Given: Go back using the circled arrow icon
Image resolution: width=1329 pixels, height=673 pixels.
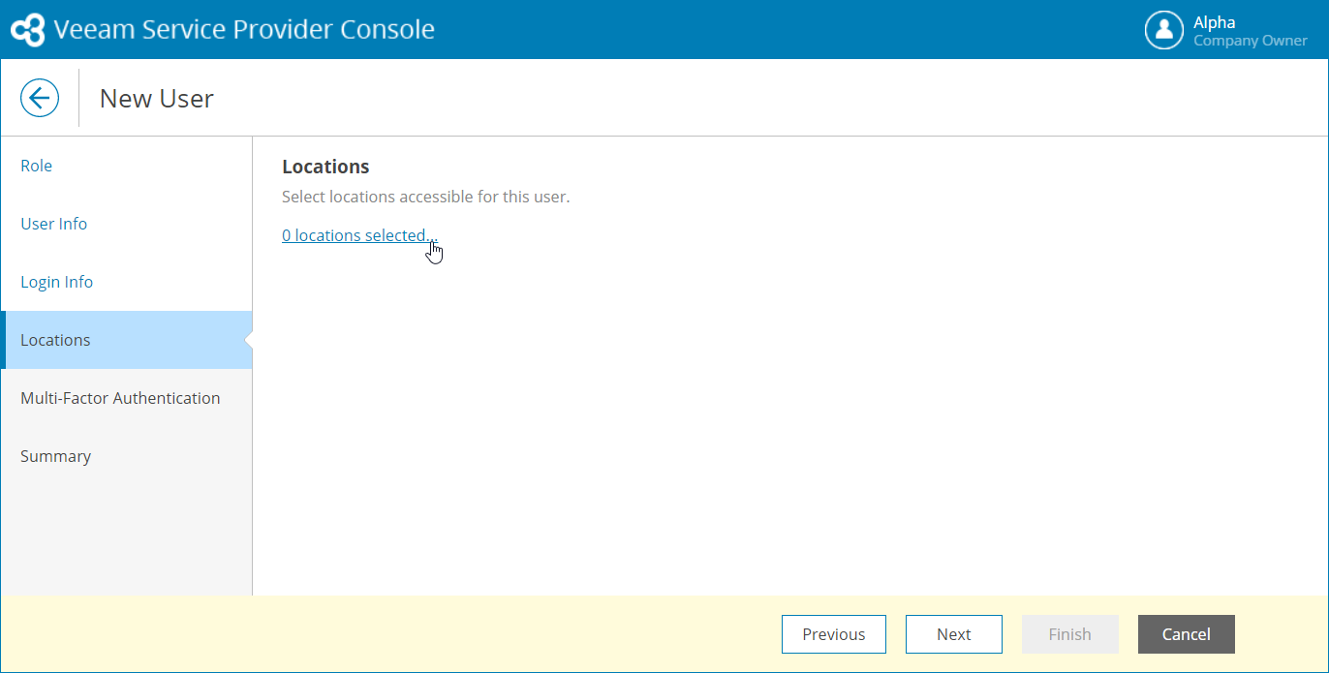Looking at the screenshot, I should 40,98.
